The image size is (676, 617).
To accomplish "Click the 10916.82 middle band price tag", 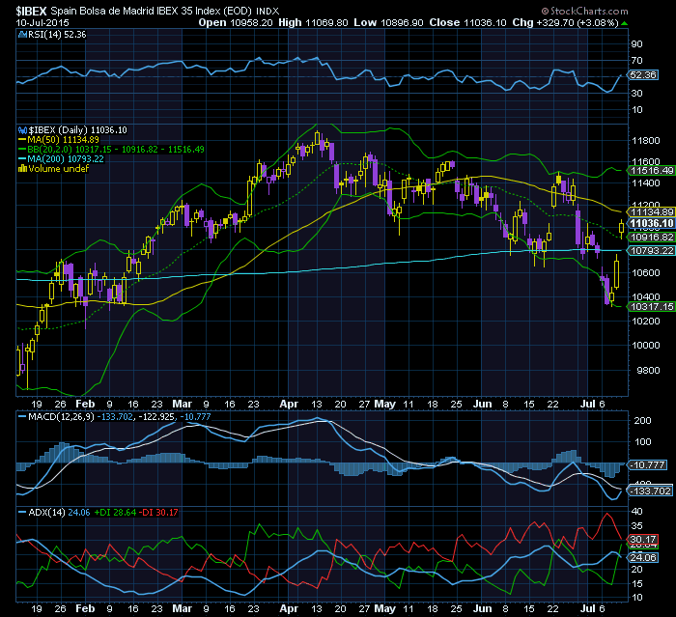I will click(x=652, y=238).
